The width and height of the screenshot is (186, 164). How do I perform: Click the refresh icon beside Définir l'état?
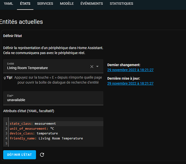click(x=42, y=154)
